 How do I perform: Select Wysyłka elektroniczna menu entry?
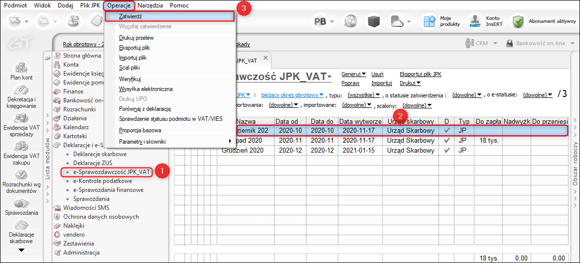[x=145, y=89]
